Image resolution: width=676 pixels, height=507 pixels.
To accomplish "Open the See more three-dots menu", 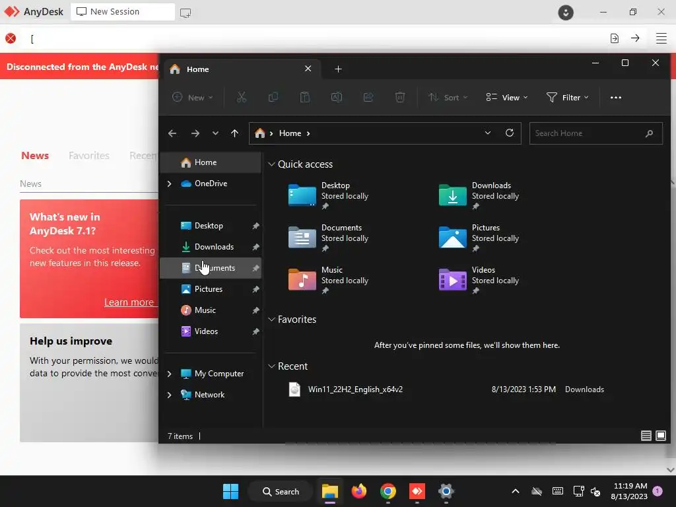I will click(x=616, y=98).
